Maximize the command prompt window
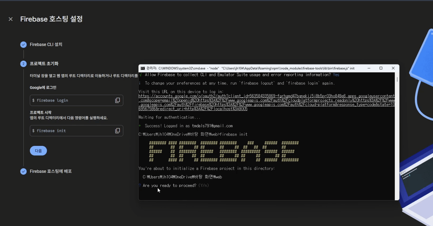The width and height of the screenshot is (433, 226). tap(381, 68)
